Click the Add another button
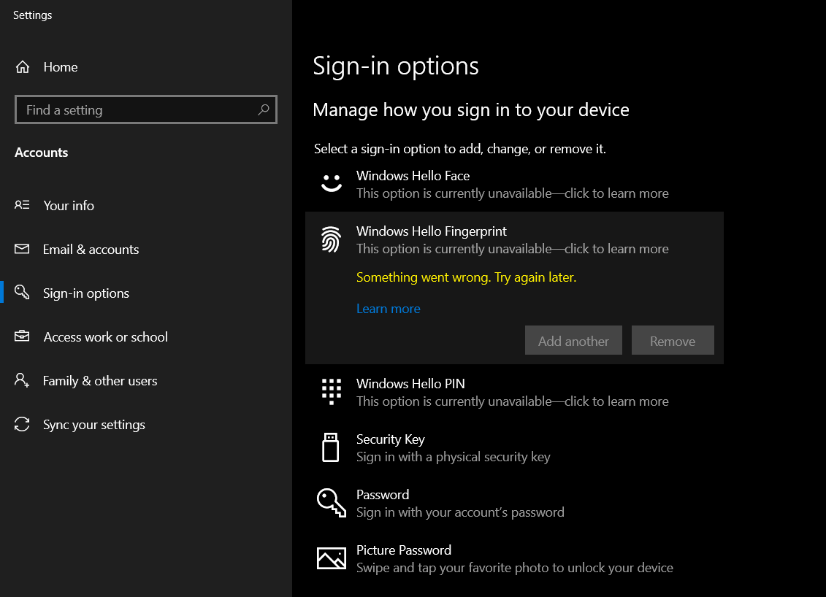The width and height of the screenshot is (826, 597). (573, 340)
